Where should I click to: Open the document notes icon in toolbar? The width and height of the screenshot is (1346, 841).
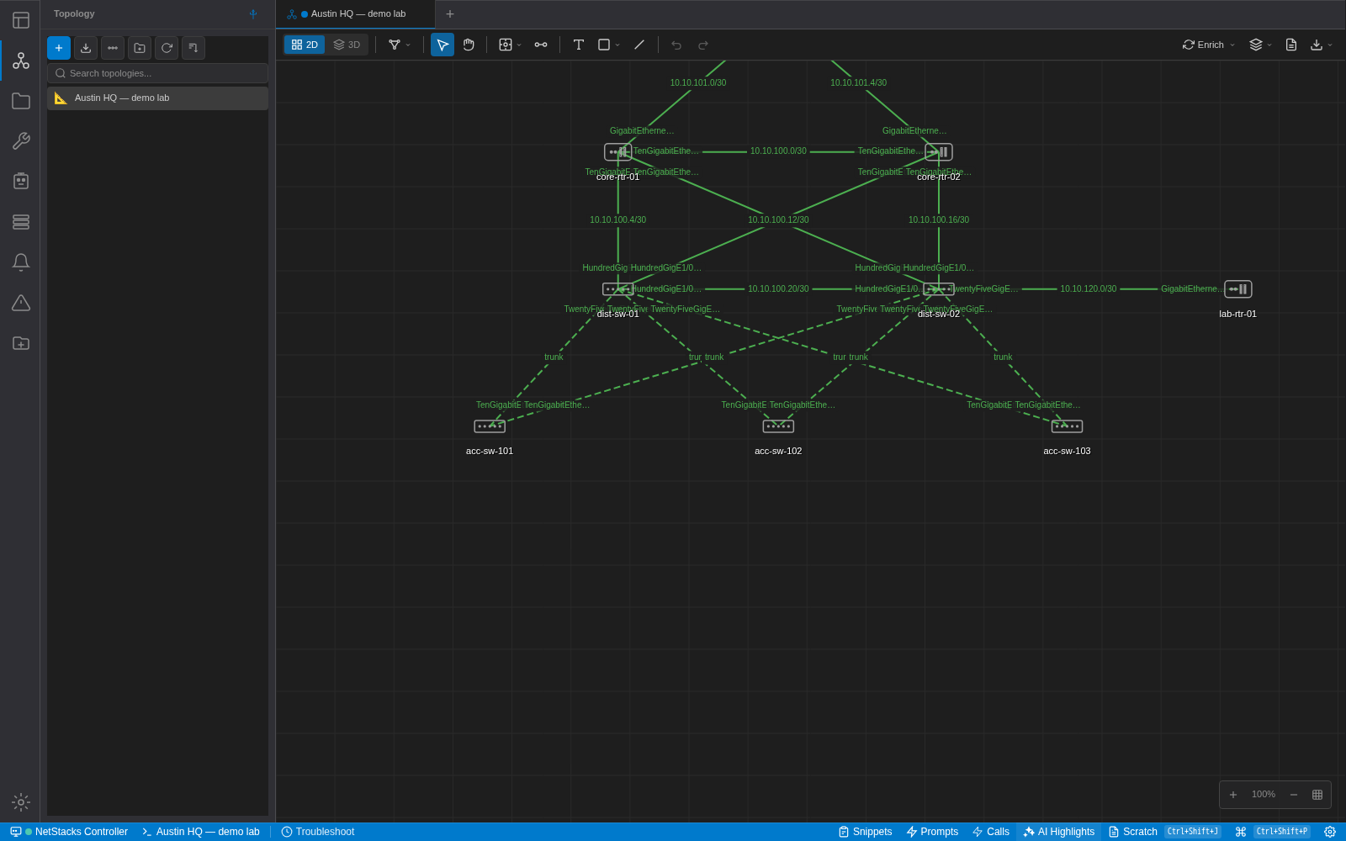(1291, 45)
